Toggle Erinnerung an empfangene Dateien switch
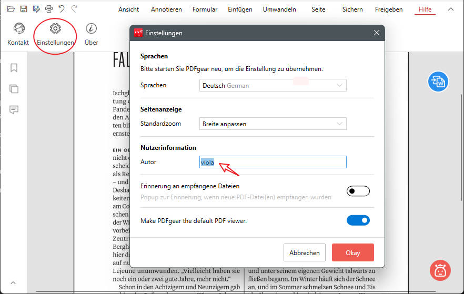 358,191
